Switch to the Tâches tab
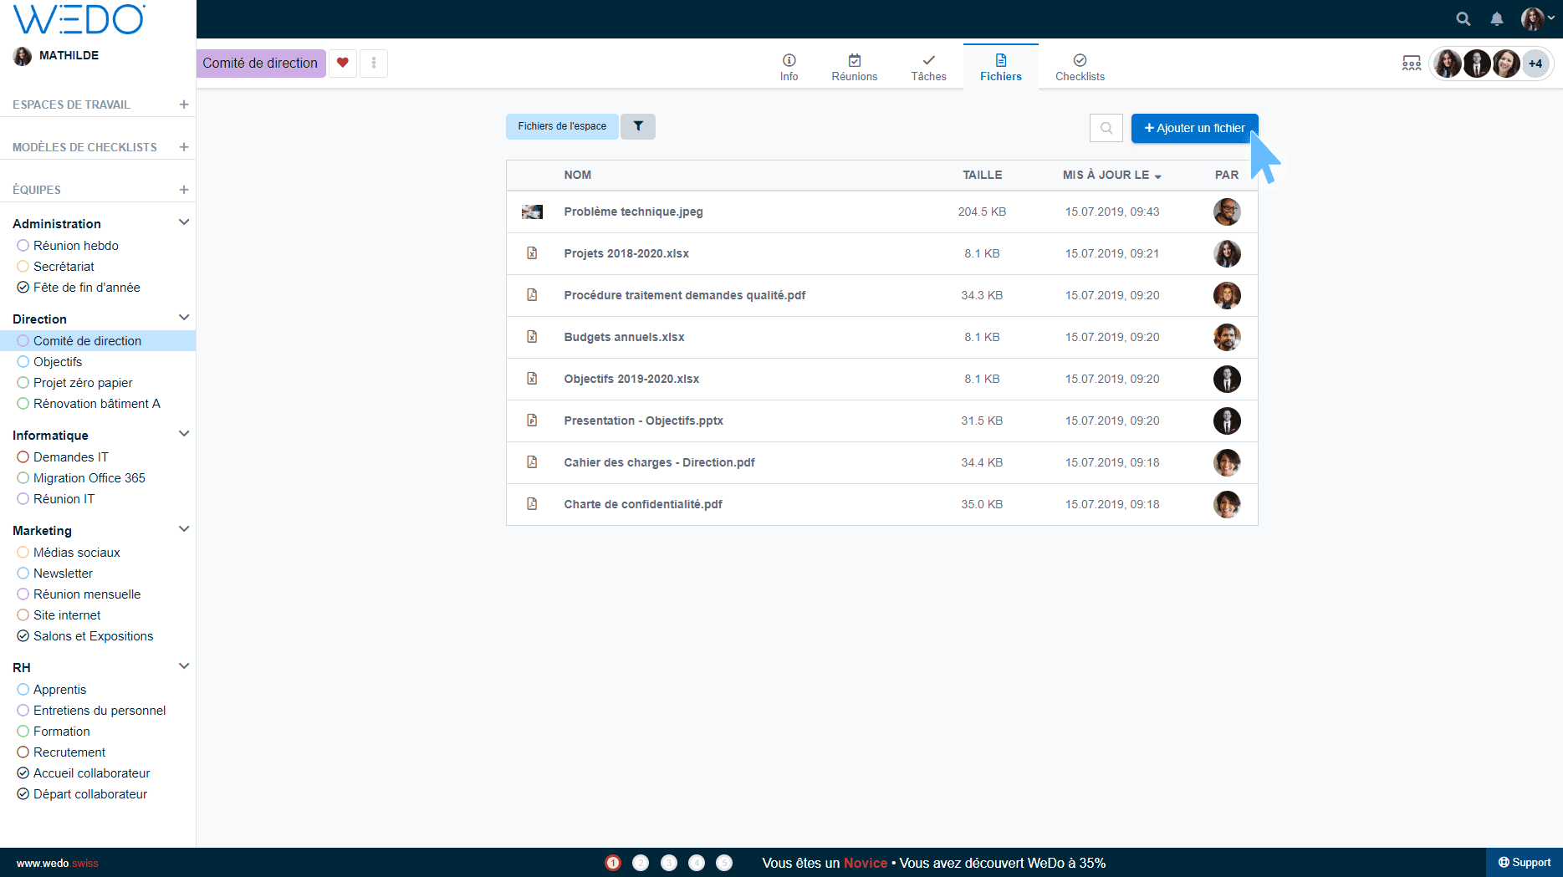This screenshot has width=1563, height=877. click(928, 67)
